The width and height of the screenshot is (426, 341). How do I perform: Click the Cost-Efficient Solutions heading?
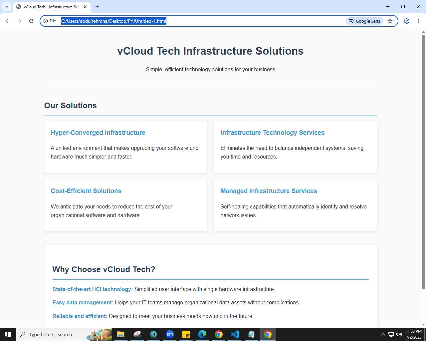[x=86, y=191]
